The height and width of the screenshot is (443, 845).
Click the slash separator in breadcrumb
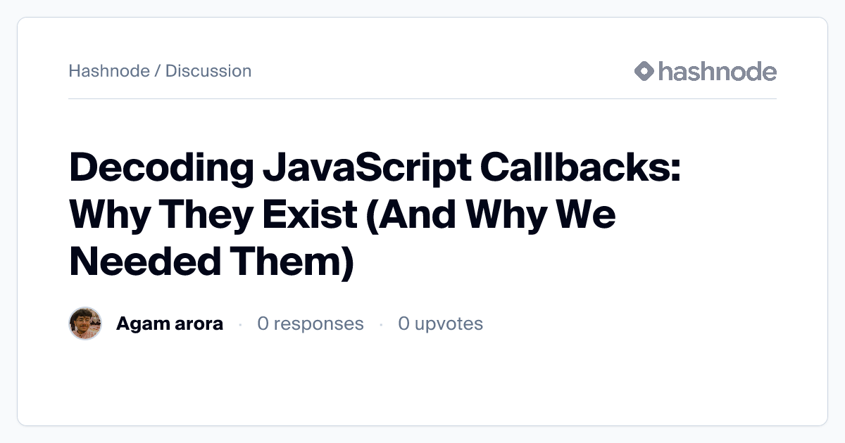coord(158,71)
